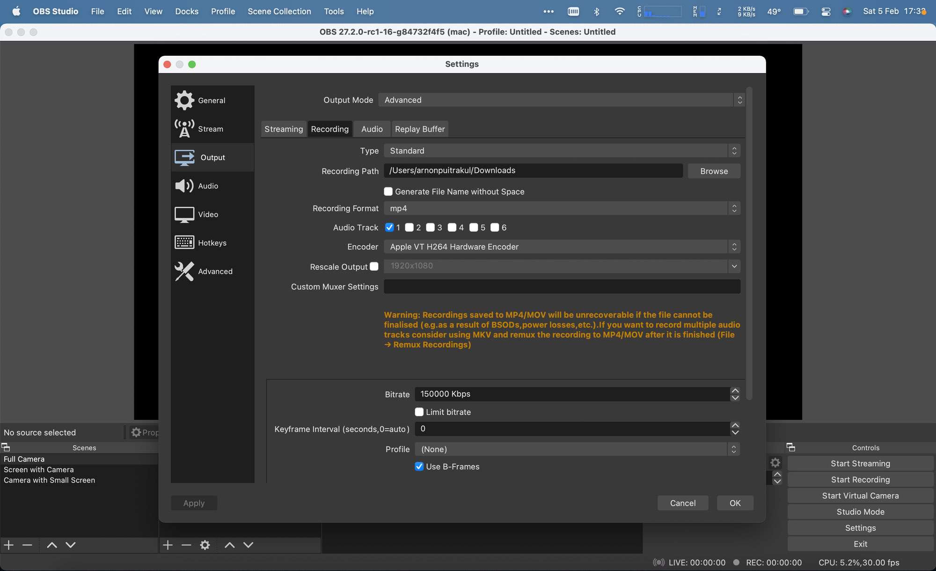Check Audio Track 3
Screen dimensions: 936x571
(x=431, y=227)
